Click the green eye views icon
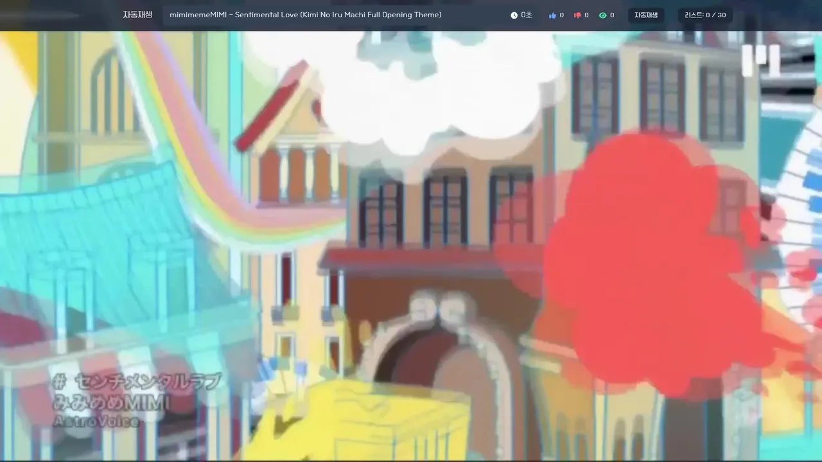822x462 pixels. click(x=602, y=15)
